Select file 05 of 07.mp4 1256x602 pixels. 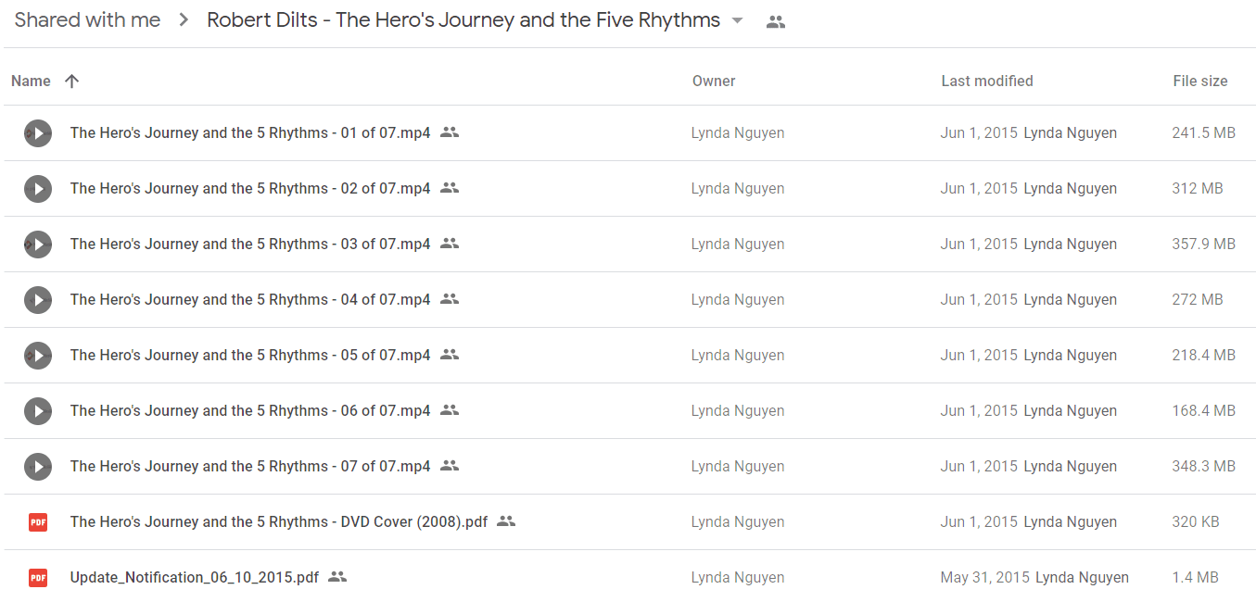pos(629,356)
